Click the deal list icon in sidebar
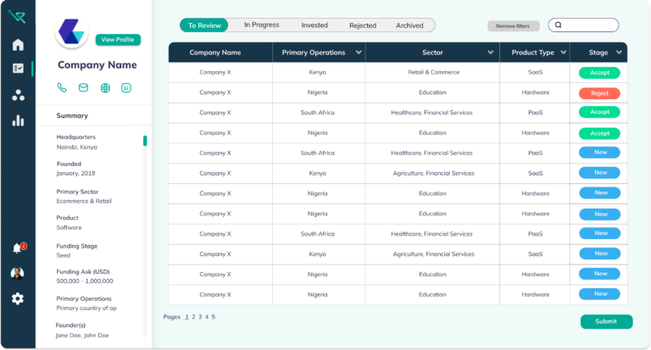 [x=18, y=69]
